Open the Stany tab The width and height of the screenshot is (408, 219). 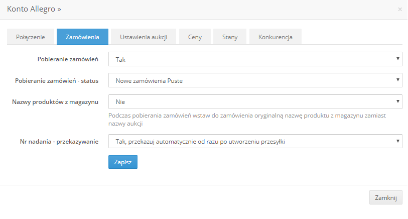point(230,37)
